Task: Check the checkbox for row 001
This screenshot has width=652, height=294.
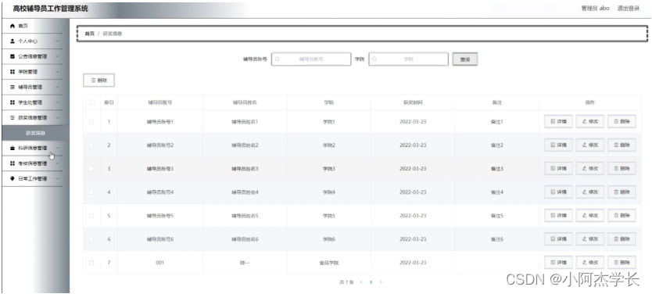Action: click(x=91, y=263)
